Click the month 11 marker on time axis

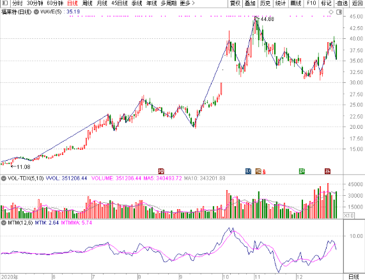coord(257,277)
